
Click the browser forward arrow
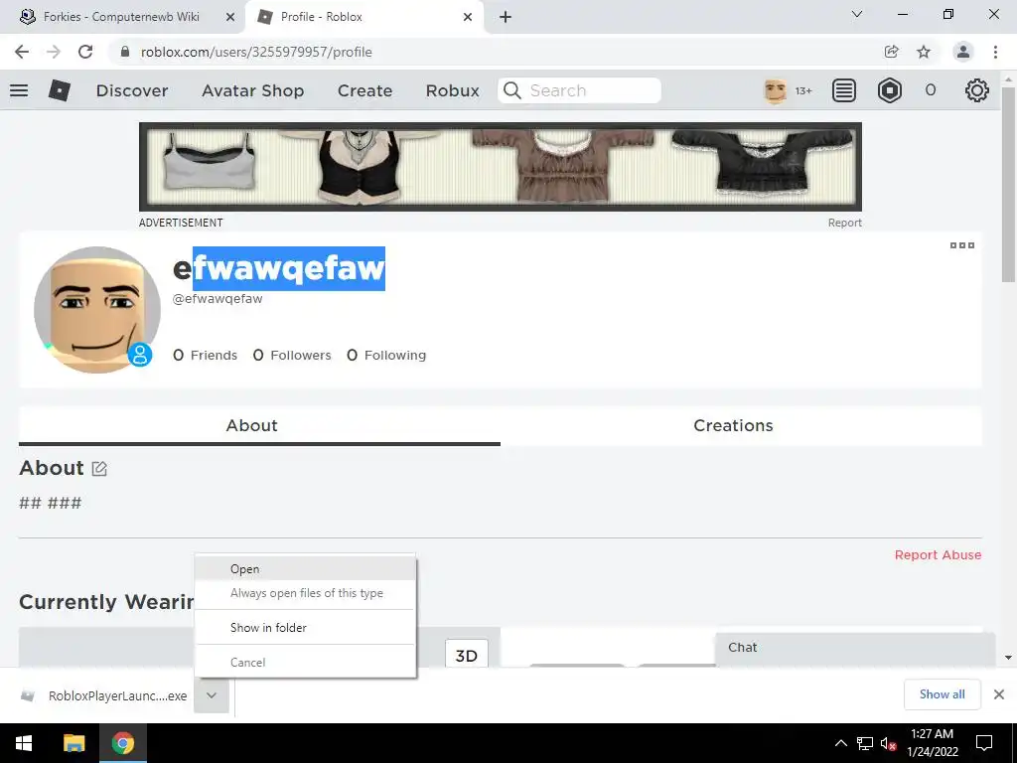[54, 52]
